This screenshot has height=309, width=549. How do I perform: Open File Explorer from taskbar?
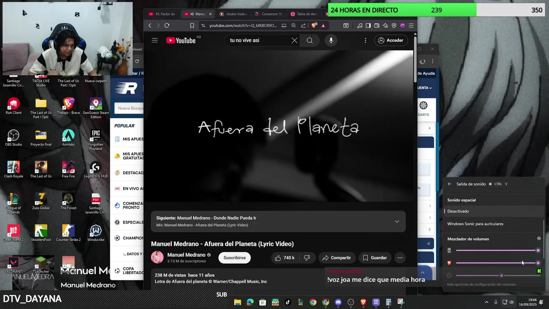(x=237, y=302)
